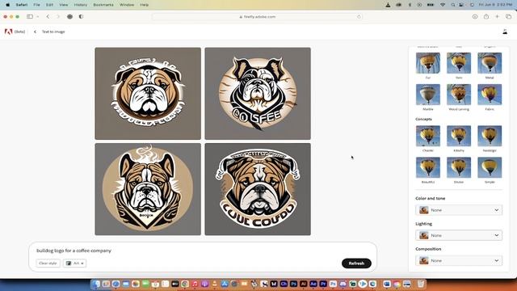Select the Yarn material style
This screenshot has width=517, height=291.
[459, 63]
